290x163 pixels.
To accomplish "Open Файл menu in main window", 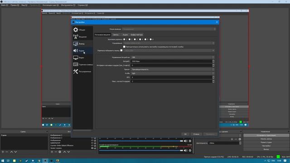I will tap(5, 5).
